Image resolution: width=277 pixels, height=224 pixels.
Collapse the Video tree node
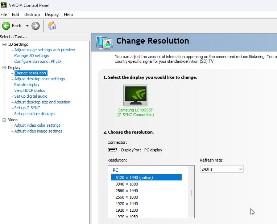click(4, 120)
